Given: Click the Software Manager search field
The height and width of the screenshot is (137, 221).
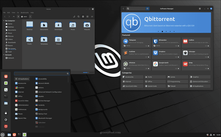Looking at the screenshot, I should 136,9.
